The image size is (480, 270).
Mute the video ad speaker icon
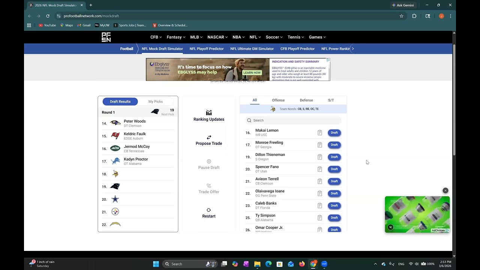390,227
